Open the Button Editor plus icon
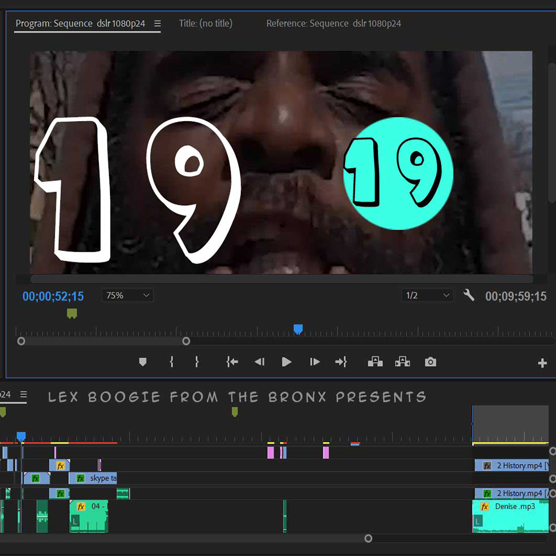 542,363
